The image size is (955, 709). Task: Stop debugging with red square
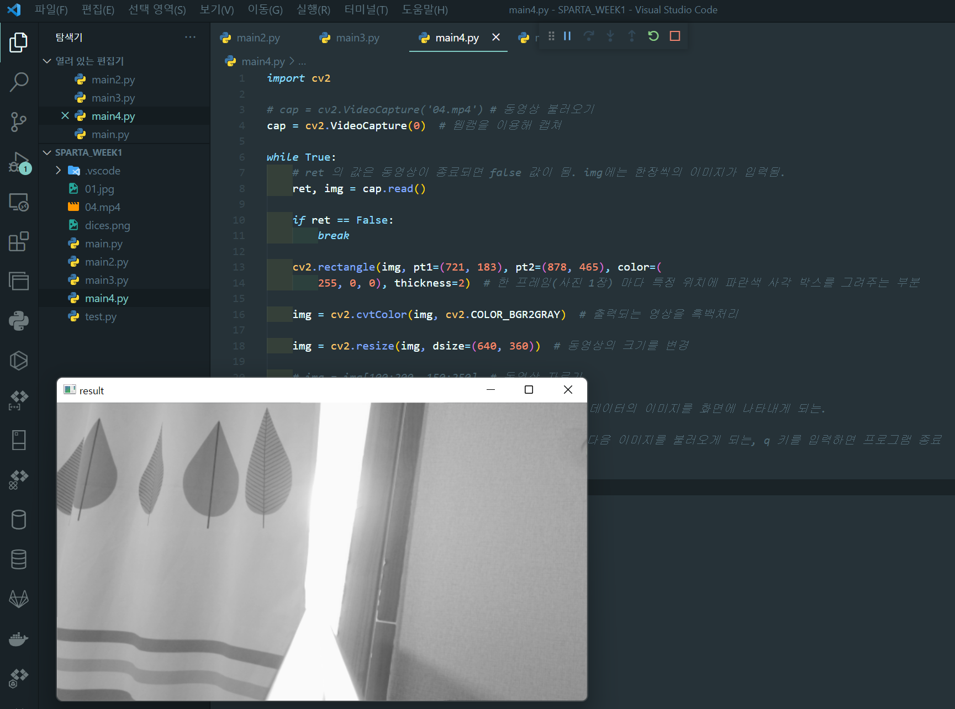click(x=675, y=36)
